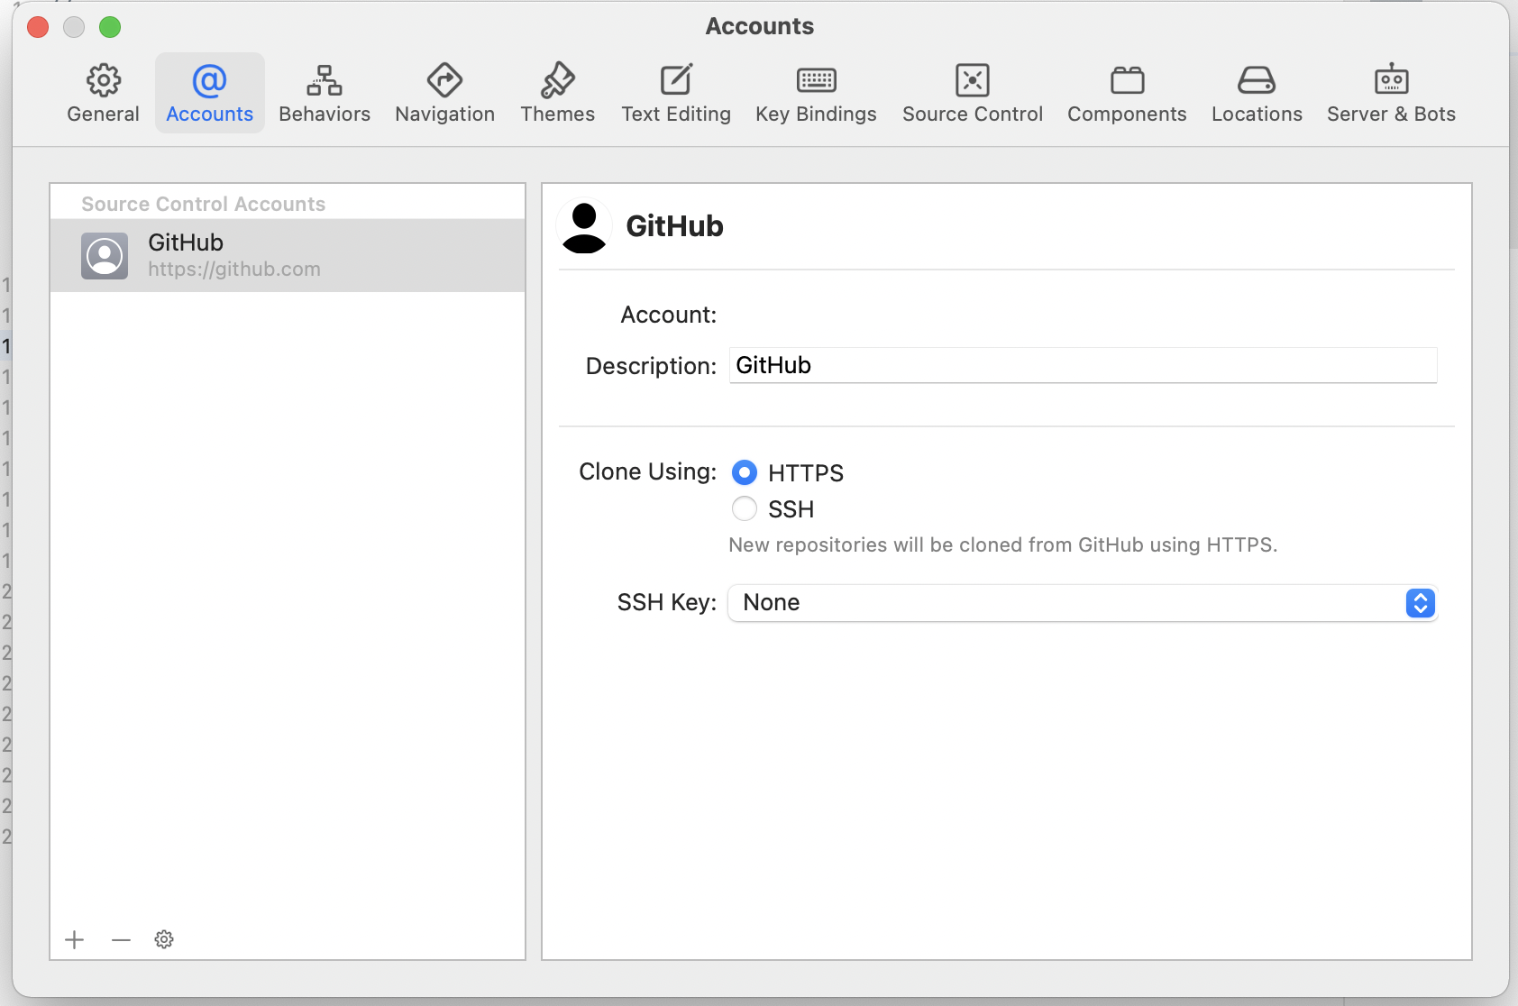Open the Components preferences pane

(x=1127, y=93)
